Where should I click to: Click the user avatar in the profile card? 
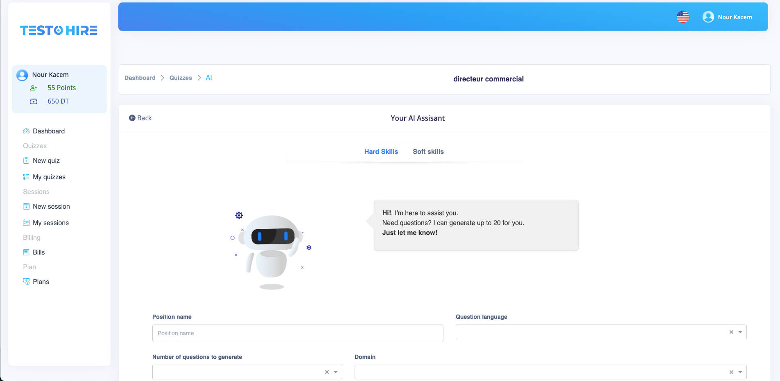click(x=22, y=75)
